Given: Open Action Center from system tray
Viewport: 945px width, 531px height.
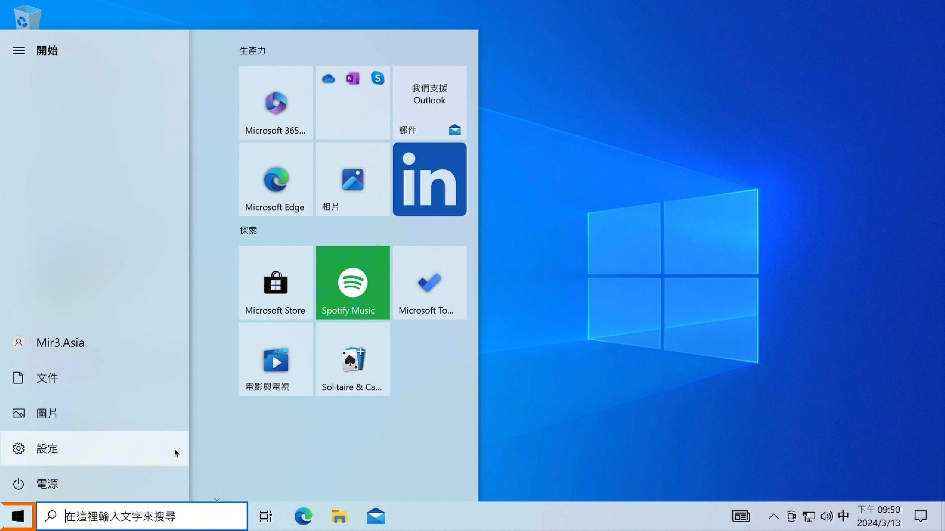Looking at the screenshot, I should [x=921, y=516].
